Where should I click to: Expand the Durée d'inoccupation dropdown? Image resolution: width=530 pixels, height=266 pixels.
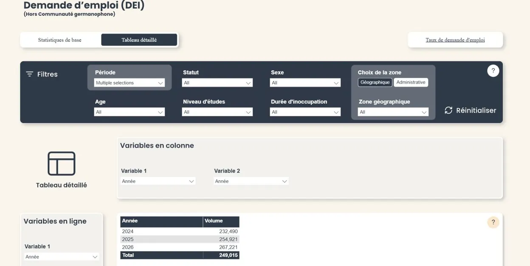point(305,112)
